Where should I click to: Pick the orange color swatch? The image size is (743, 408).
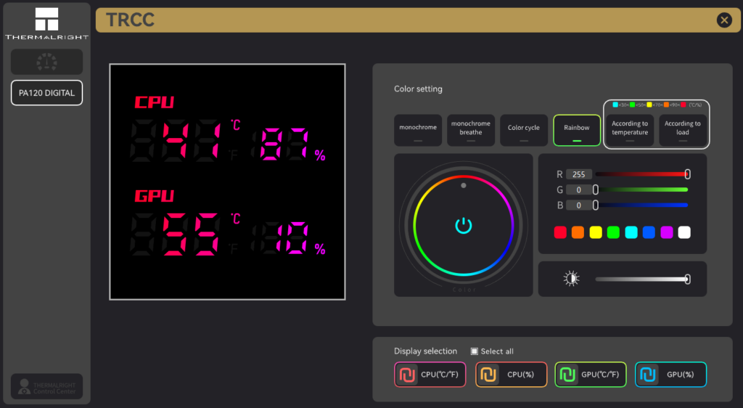click(578, 232)
